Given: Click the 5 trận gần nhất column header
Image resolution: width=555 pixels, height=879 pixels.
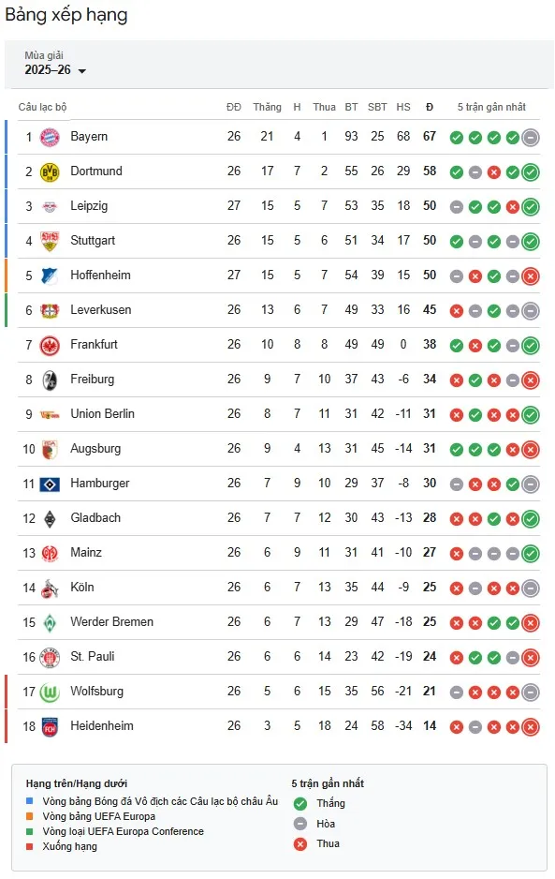Looking at the screenshot, I should point(493,107).
